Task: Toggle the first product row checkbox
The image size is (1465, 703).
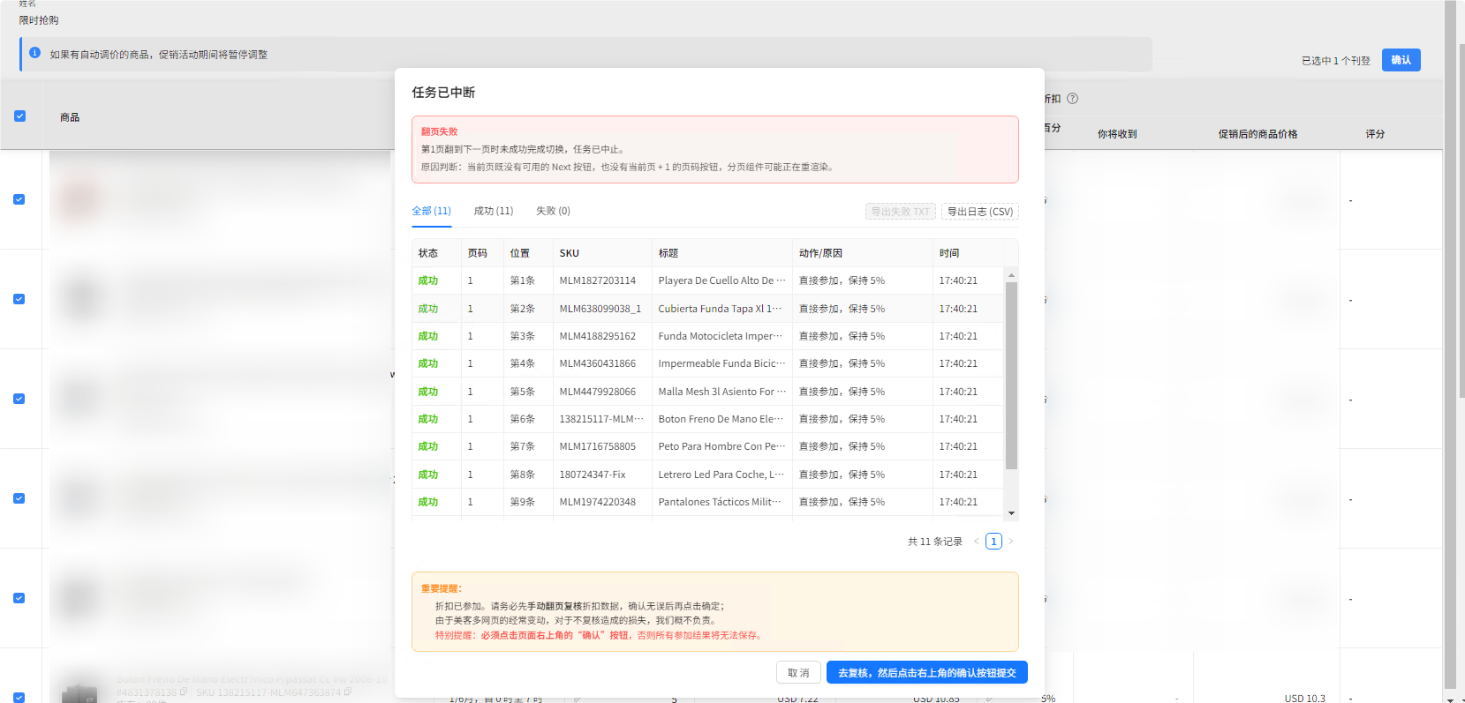Action: (19, 199)
